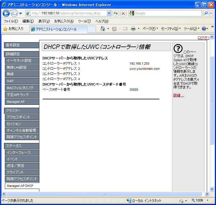Open 無線LAN設定 sidebar item

(x=22, y=67)
